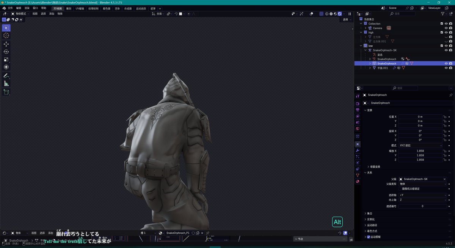Hide SnakeOrphnoch-SK via eye icon
Viewport: 455px width, 248px height.
pyautogui.click(x=446, y=50)
